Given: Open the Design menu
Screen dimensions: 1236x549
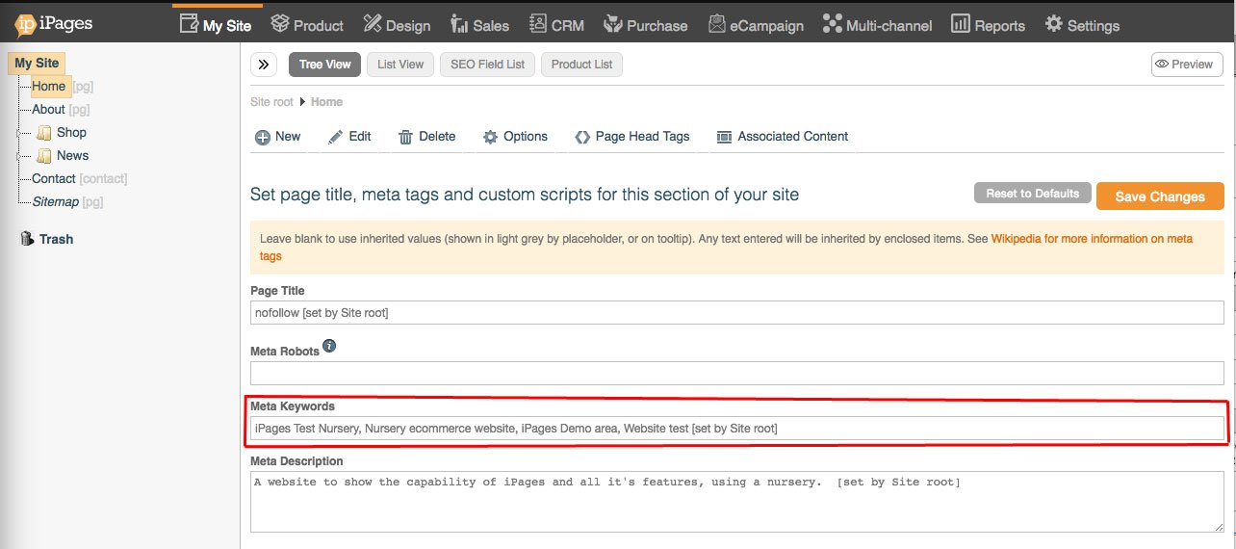Looking at the screenshot, I should tap(396, 25).
